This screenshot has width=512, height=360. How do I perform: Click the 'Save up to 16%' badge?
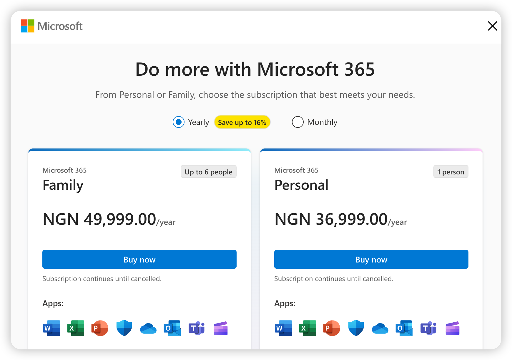pyautogui.click(x=242, y=122)
